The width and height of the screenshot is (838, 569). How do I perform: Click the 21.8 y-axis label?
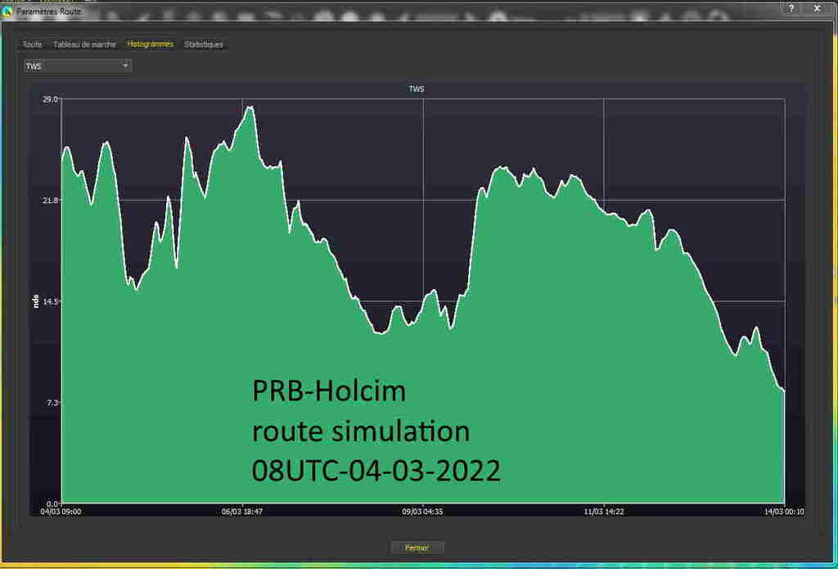pos(50,200)
